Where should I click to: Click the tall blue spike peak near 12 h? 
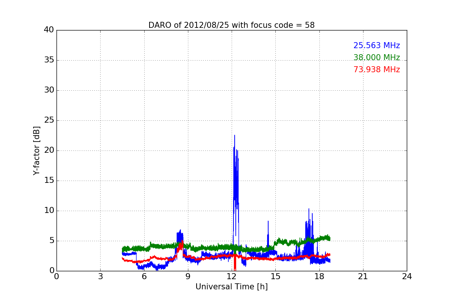pyautogui.click(x=234, y=136)
